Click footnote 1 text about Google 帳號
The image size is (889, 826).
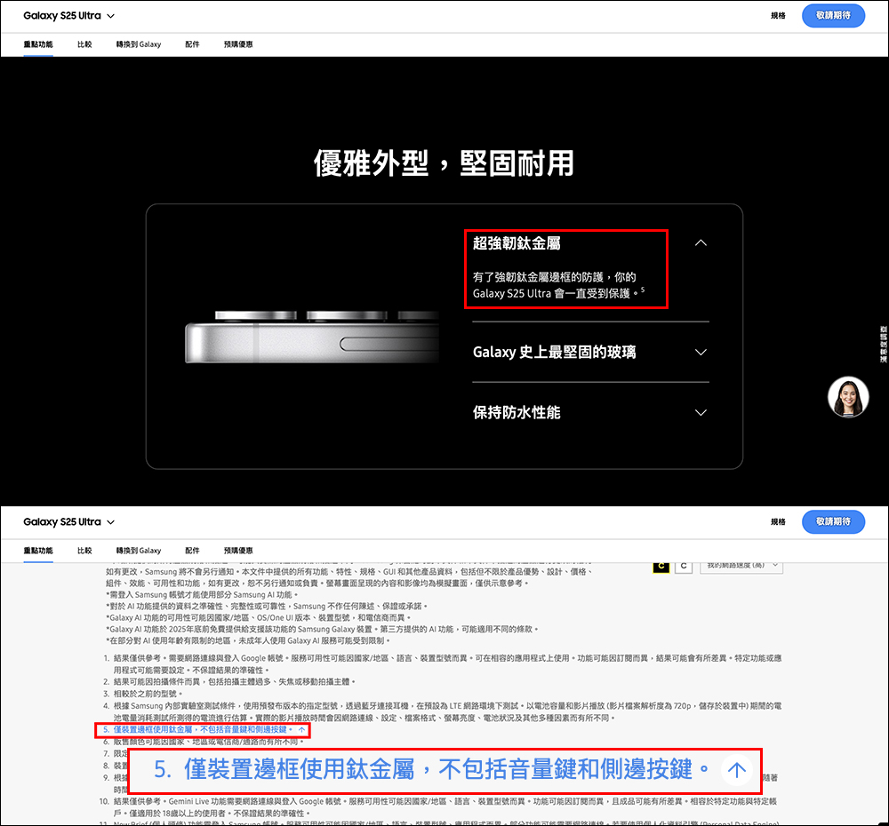[447, 664]
